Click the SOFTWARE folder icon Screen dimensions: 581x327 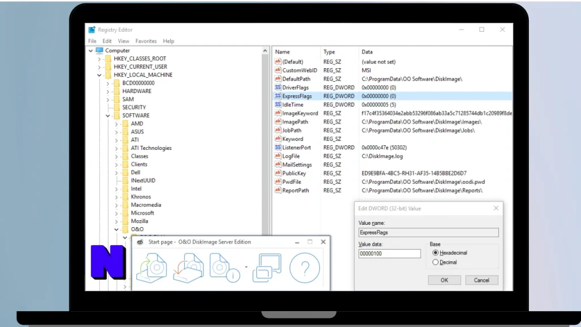[x=117, y=115]
